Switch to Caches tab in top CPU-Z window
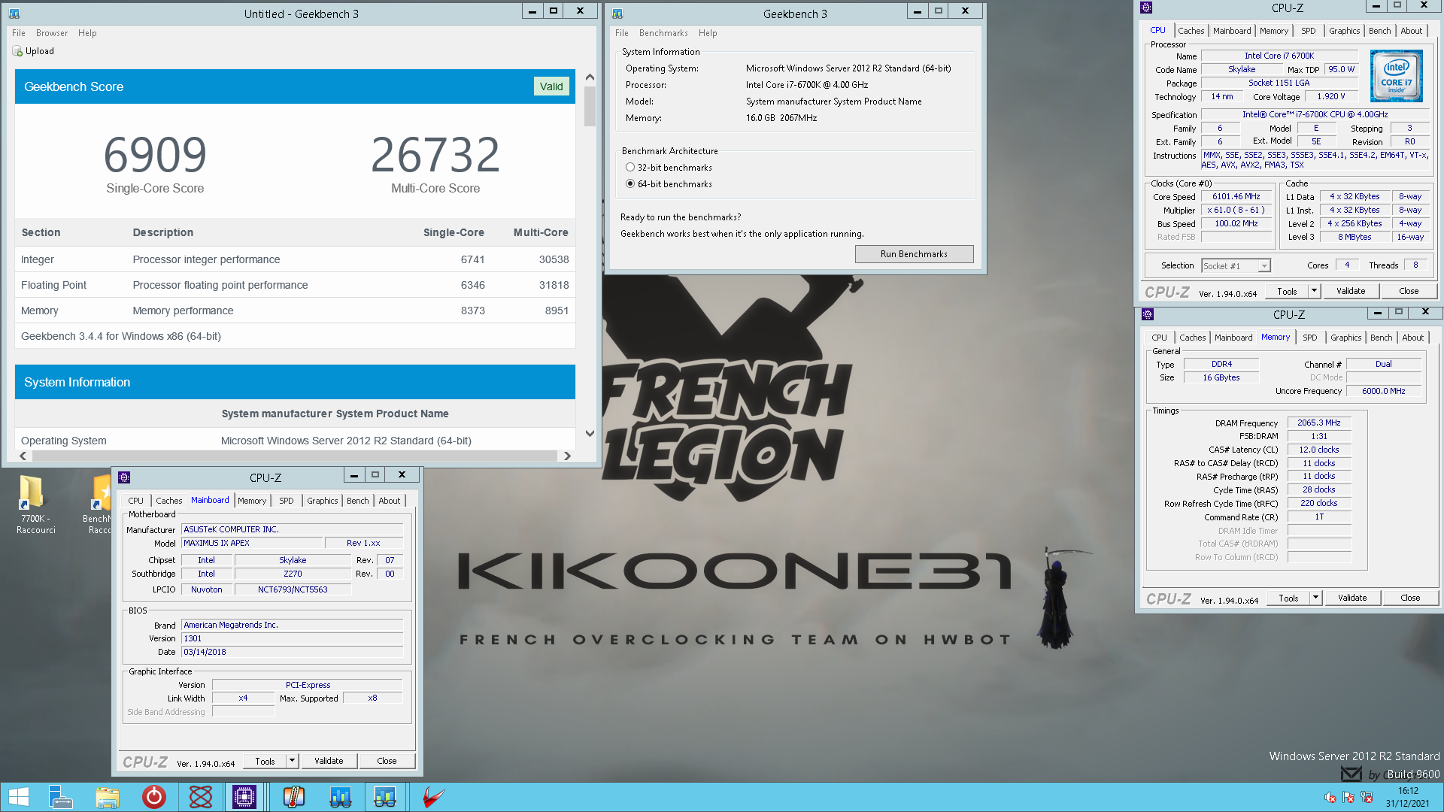The height and width of the screenshot is (812, 1444). [x=1191, y=31]
